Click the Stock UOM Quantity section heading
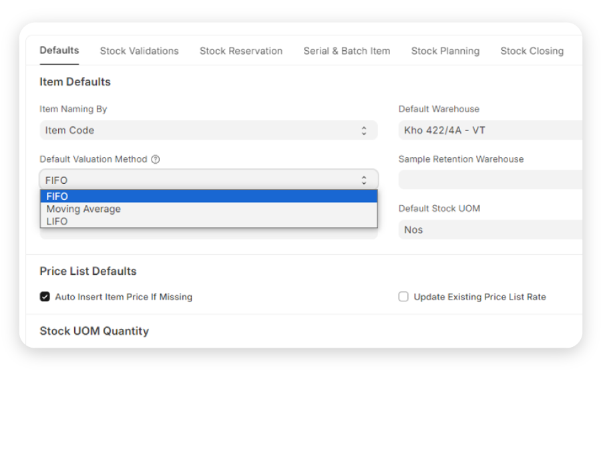 pyautogui.click(x=94, y=332)
